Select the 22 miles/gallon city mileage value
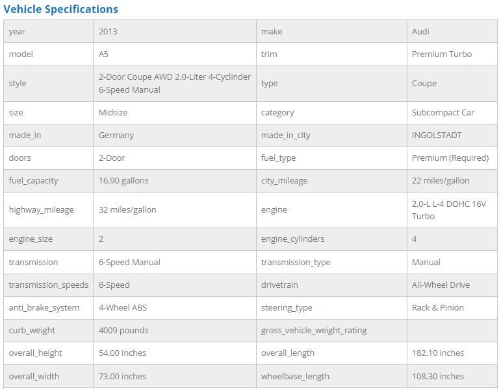The height and width of the screenshot is (389, 501). [441, 180]
